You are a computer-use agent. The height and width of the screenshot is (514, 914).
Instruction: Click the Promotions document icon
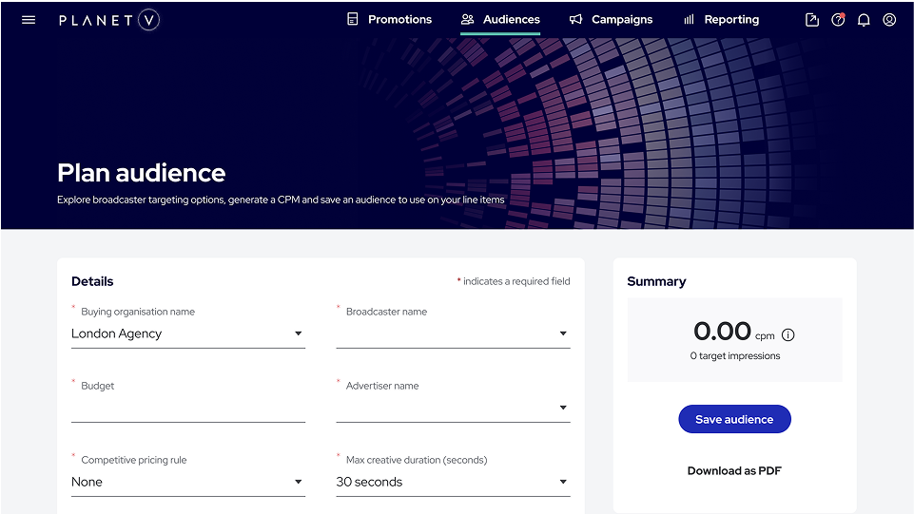coord(352,19)
